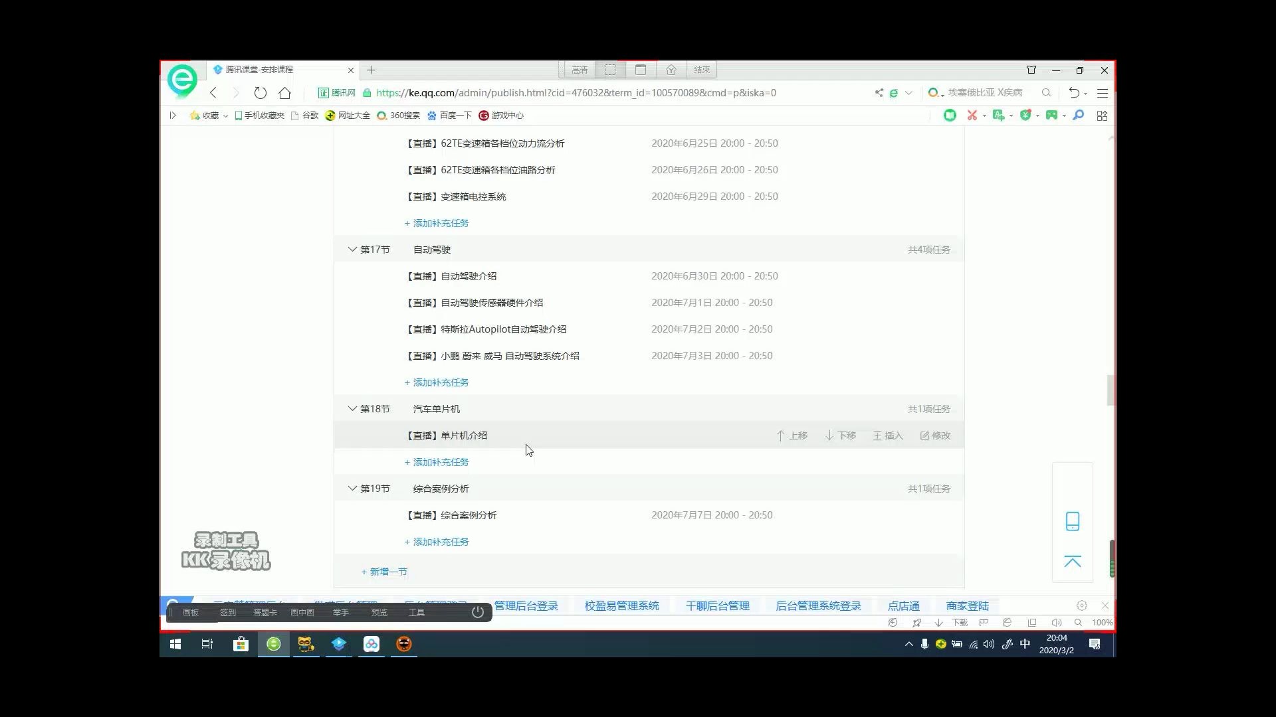1276x717 pixels.
Task: Click 上移 for 单片机介绍 task
Action: click(792, 436)
